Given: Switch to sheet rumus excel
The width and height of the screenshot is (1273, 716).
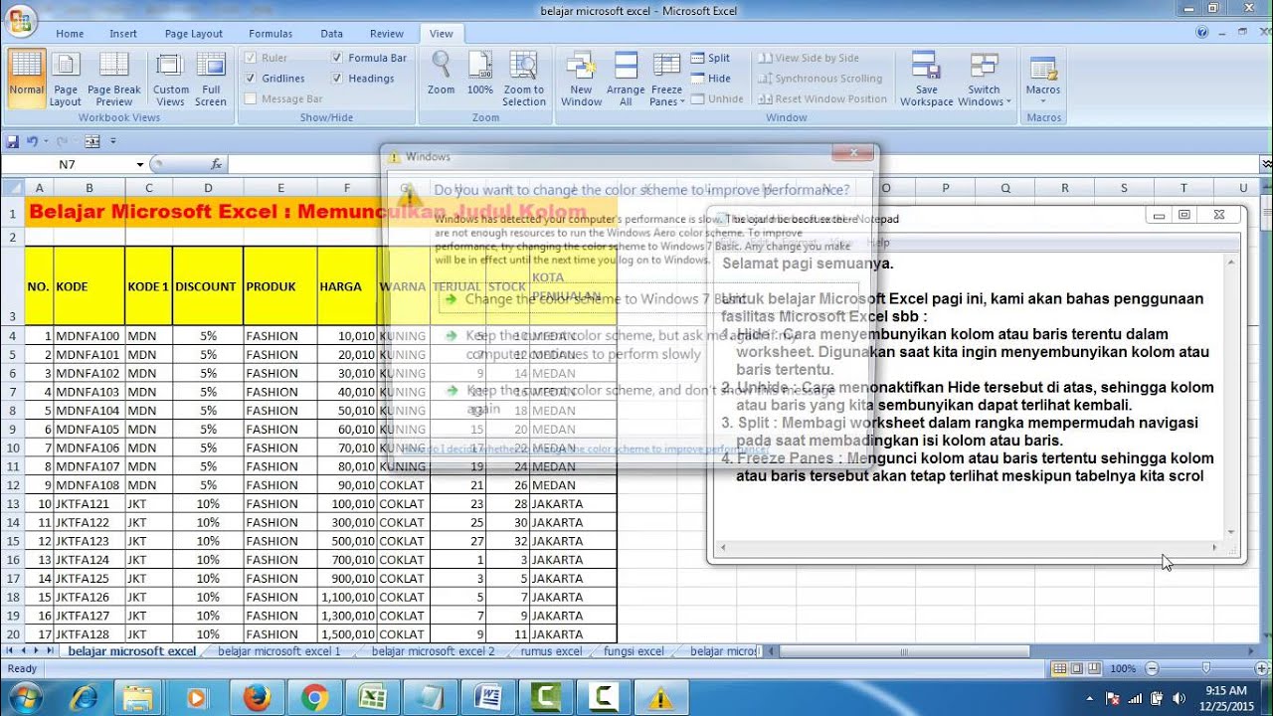Looking at the screenshot, I should (551, 651).
